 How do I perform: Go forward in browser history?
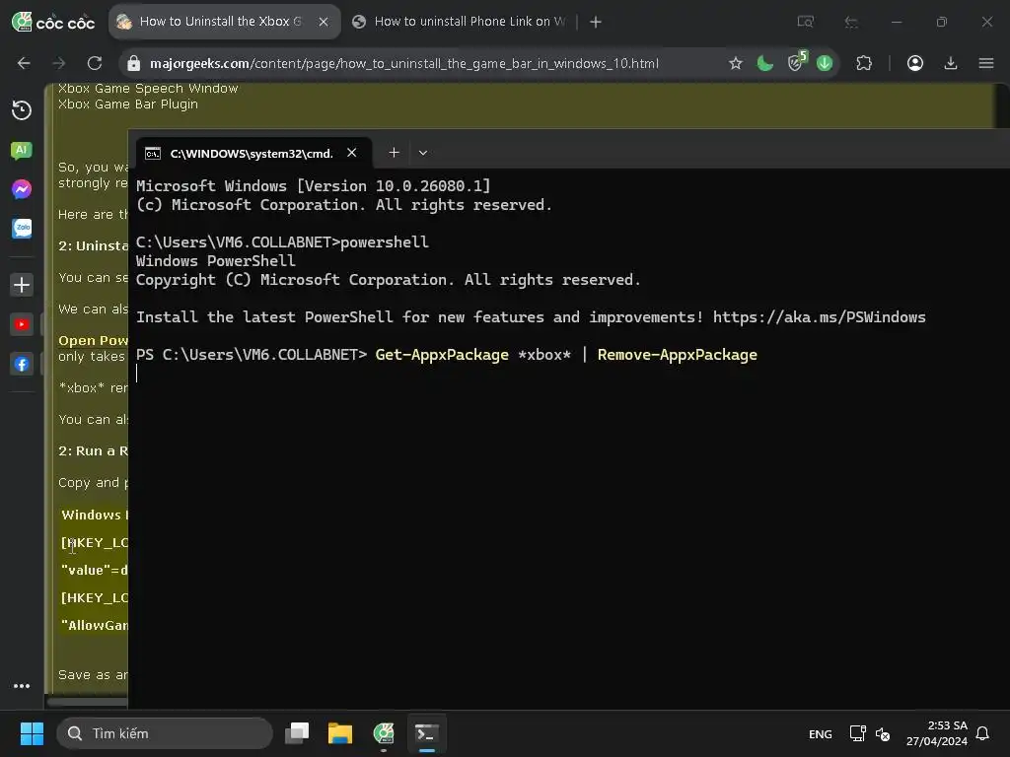coord(58,63)
